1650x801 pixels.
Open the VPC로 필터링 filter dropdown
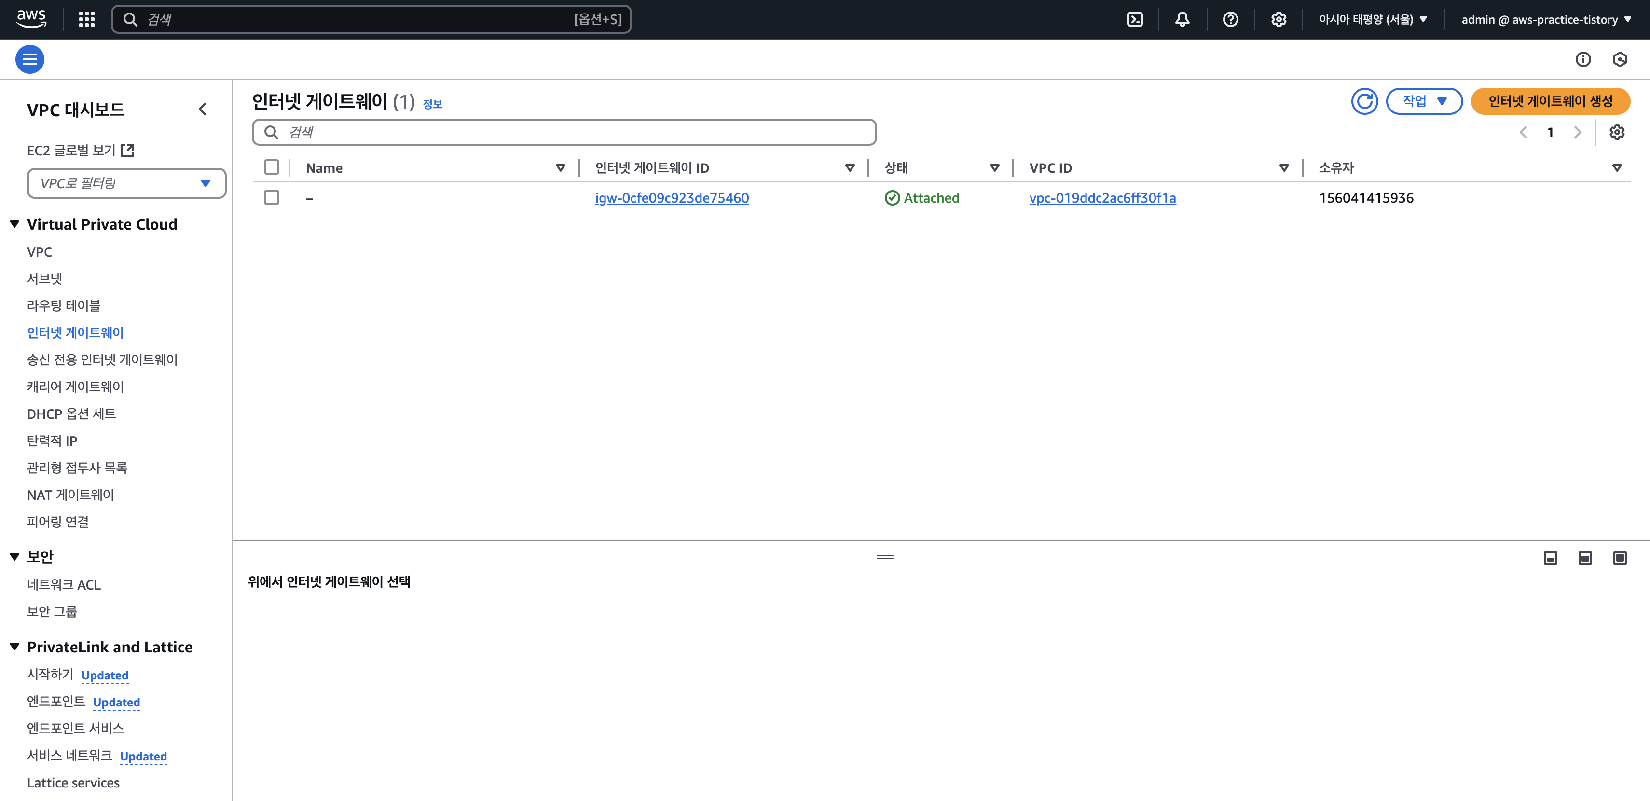tap(126, 183)
